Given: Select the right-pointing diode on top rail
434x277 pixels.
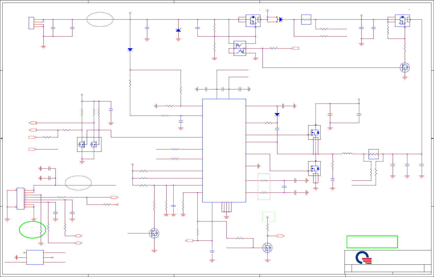Looking at the screenshot, I should [x=281, y=20].
